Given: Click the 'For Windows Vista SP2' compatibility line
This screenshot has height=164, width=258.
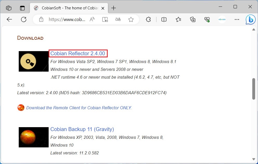Looking at the screenshot, I should point(113,62).
